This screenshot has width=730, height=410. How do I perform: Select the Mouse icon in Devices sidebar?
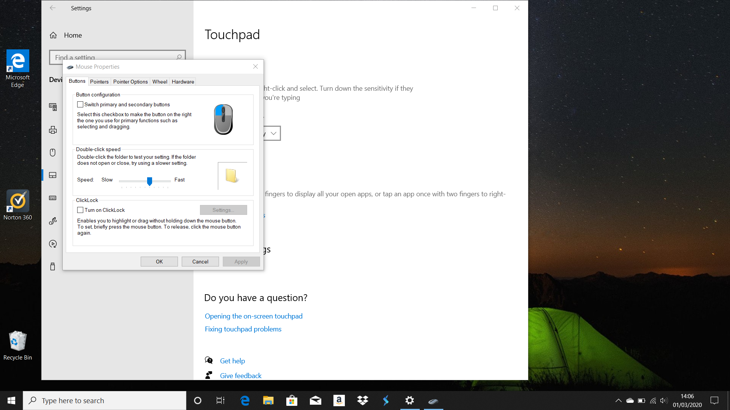(x=52, y=152)
